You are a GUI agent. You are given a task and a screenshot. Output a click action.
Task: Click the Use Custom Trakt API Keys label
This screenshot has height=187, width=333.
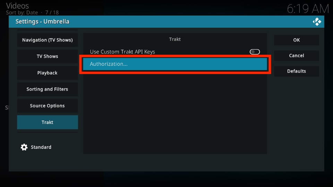(122, 52)
